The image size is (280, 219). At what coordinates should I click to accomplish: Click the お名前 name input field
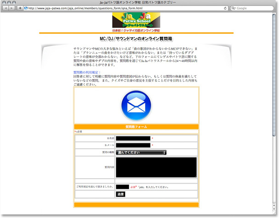(x=133, y=138)
